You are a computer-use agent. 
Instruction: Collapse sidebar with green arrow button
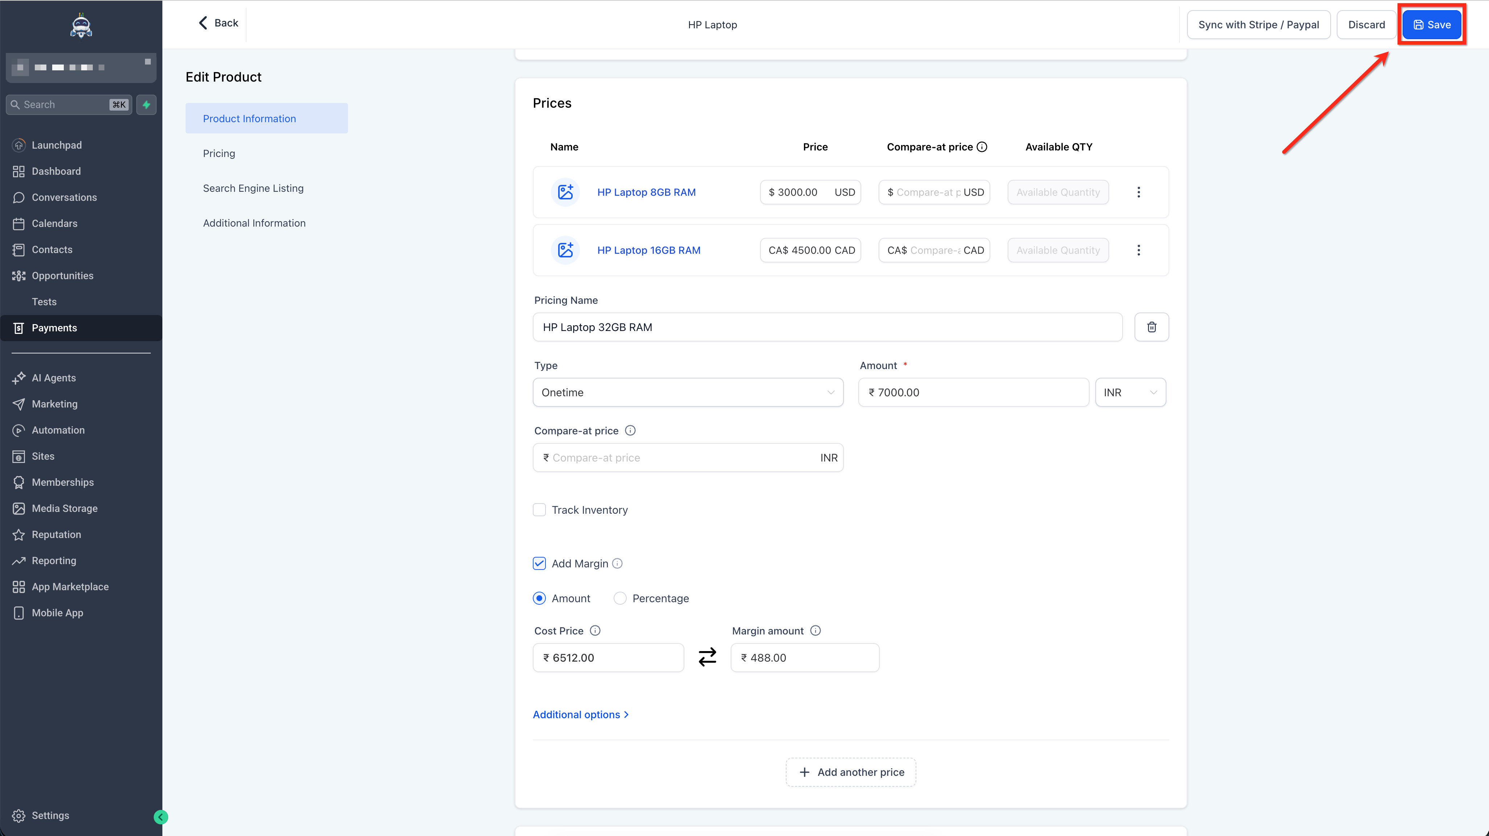coord(161,816)
